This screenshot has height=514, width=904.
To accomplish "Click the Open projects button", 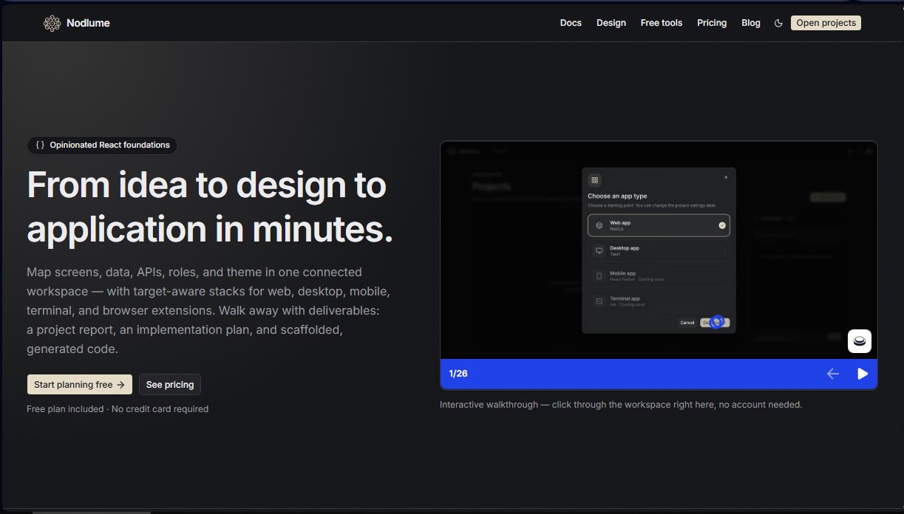I will (826, 23).
